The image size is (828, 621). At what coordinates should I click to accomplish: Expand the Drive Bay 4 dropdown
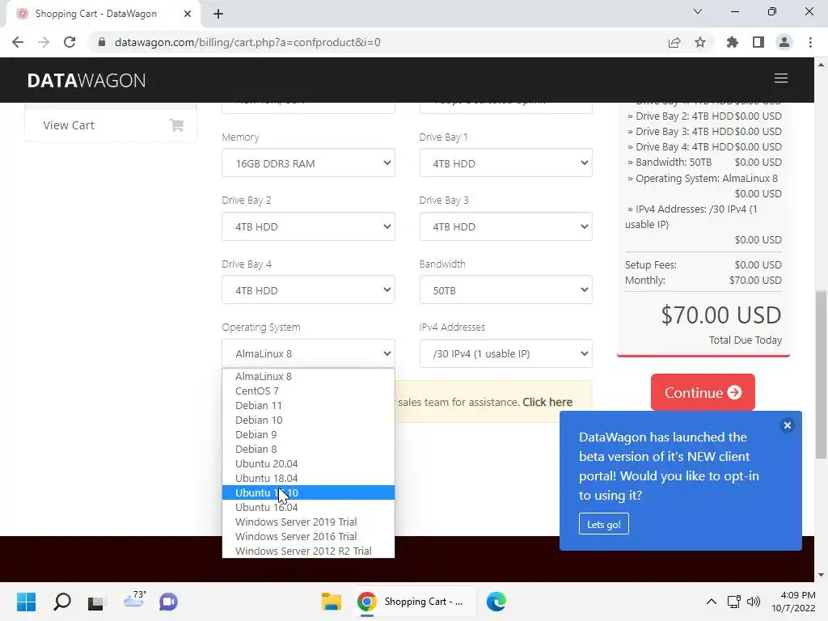point(308,290)
